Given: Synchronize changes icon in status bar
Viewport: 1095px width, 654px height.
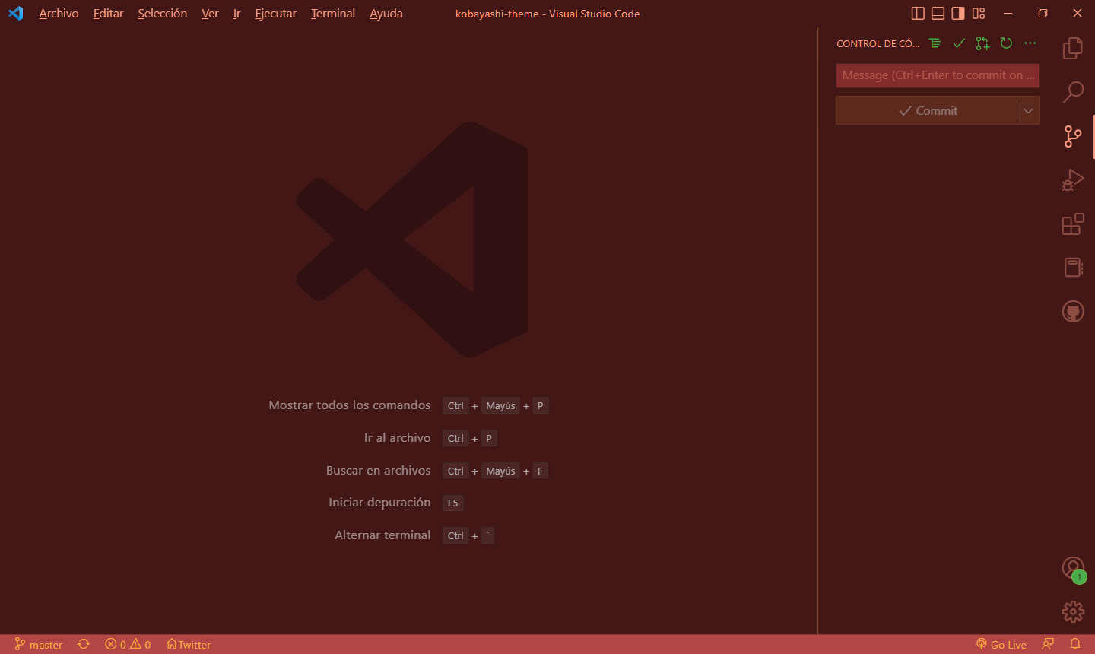Looking at the screenshot, I should pos(84,644).
